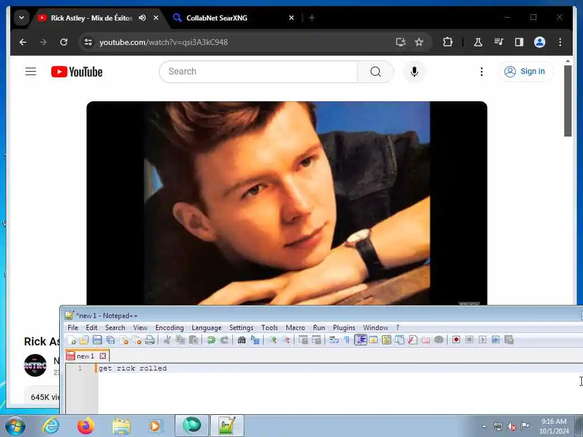Image resolution: width=583 pixels, height=437 pixels.
Task: Open the Run menu in Notepad++
Action: (319, 328)
